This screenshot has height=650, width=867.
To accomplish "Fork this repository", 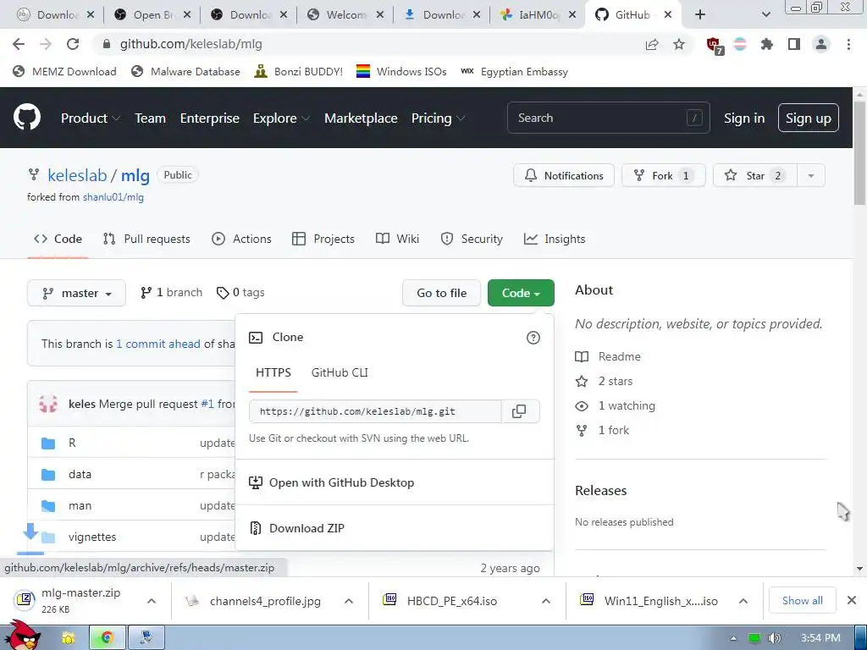I will [663, 176].
